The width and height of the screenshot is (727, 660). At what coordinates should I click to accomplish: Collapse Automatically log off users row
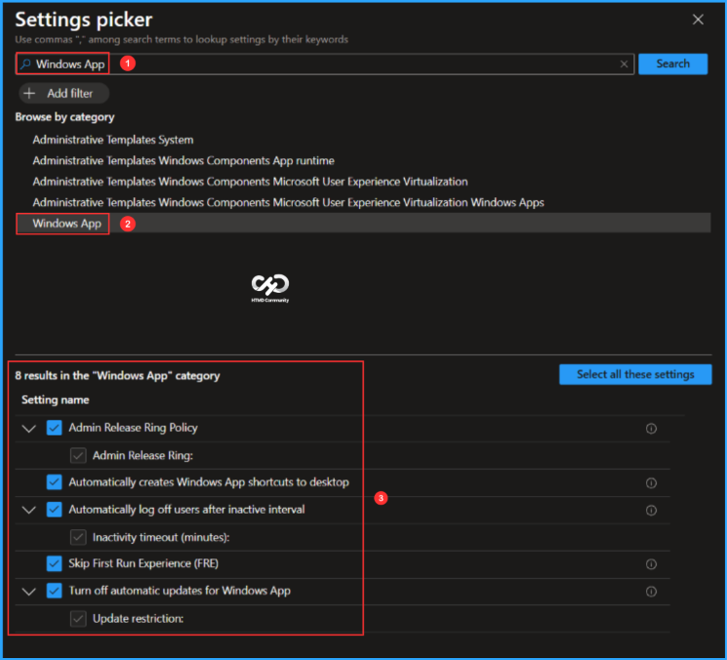click(29, 511)
